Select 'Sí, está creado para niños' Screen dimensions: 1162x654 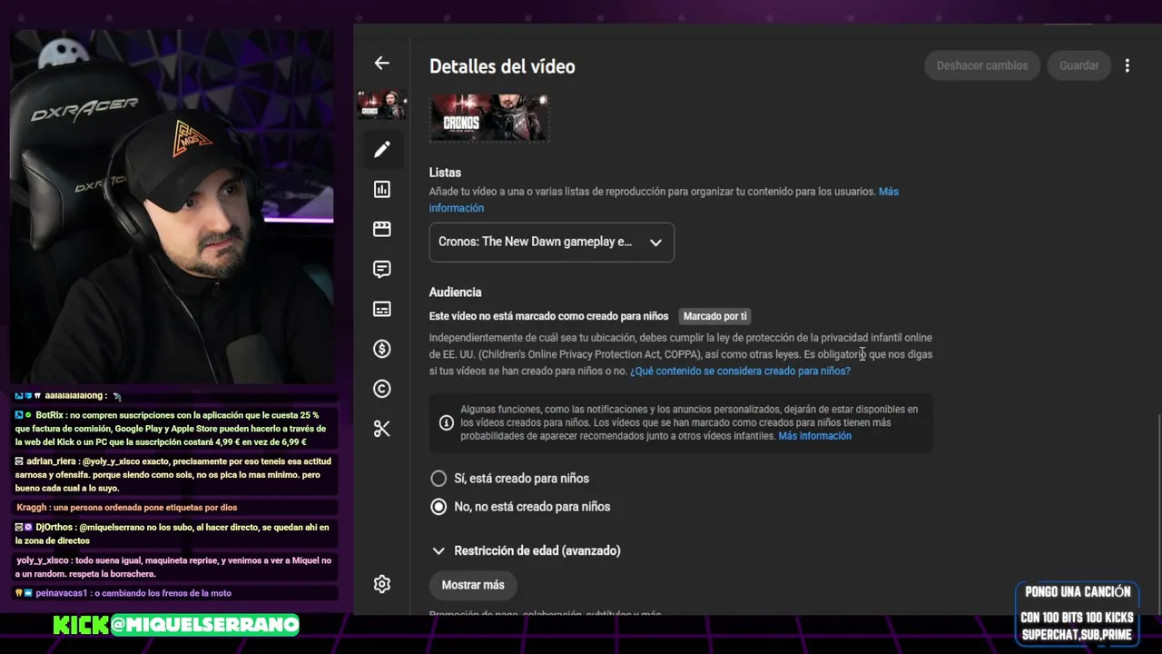438,478
